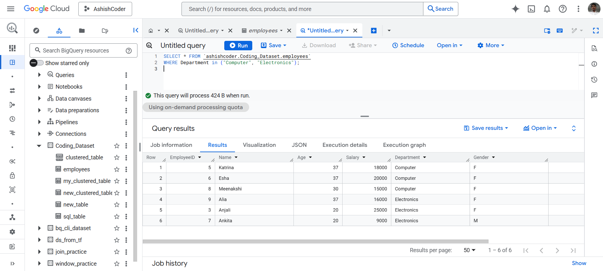
Task: Collapse the Explorer panel
Action: pyautogui.click(x=136, y=30)
